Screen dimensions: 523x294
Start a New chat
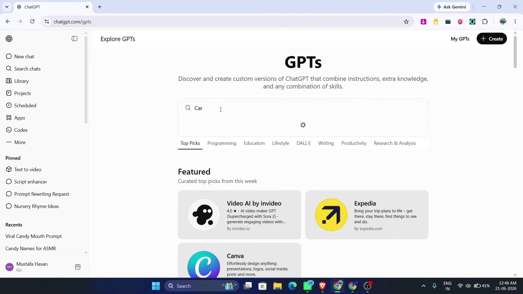coord(44,56)
